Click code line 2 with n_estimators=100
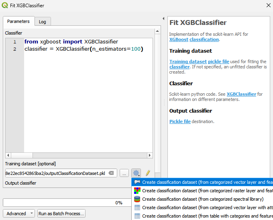Viewport: 273px width, 220px height. point(84,49)
